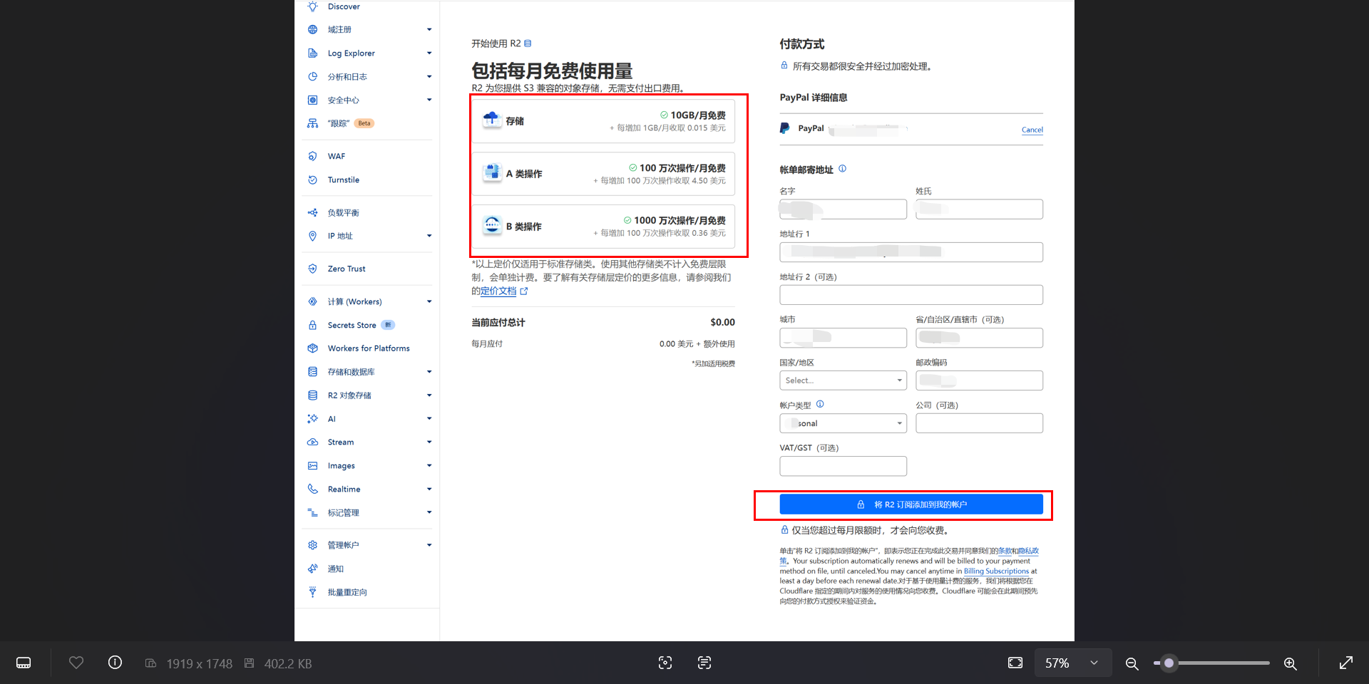The width and height of the screenshot is (1369, 684).
Task: Click the "包括每月免费使用量" heading
Action: pos(552,71)
